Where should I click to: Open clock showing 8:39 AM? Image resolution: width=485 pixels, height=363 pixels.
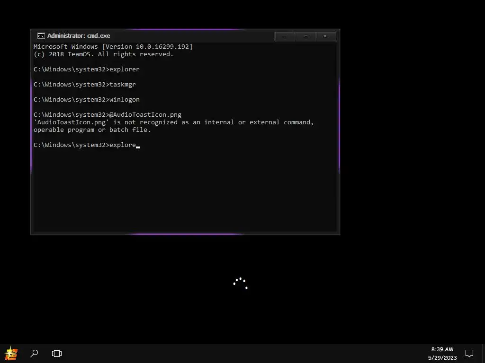[x=442, y=349]
